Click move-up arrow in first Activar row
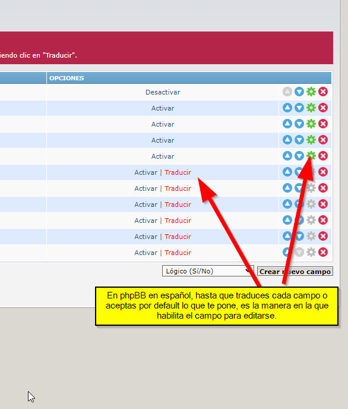 287,108
